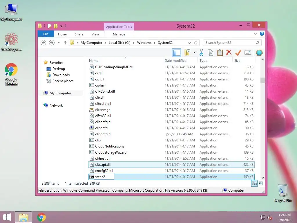Click the quick access Properties icon

point(49,26)
